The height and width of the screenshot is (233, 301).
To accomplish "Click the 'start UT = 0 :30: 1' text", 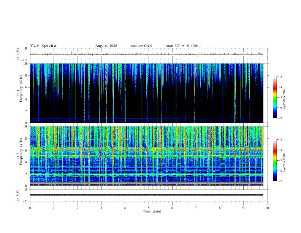I will pos(184,46).
